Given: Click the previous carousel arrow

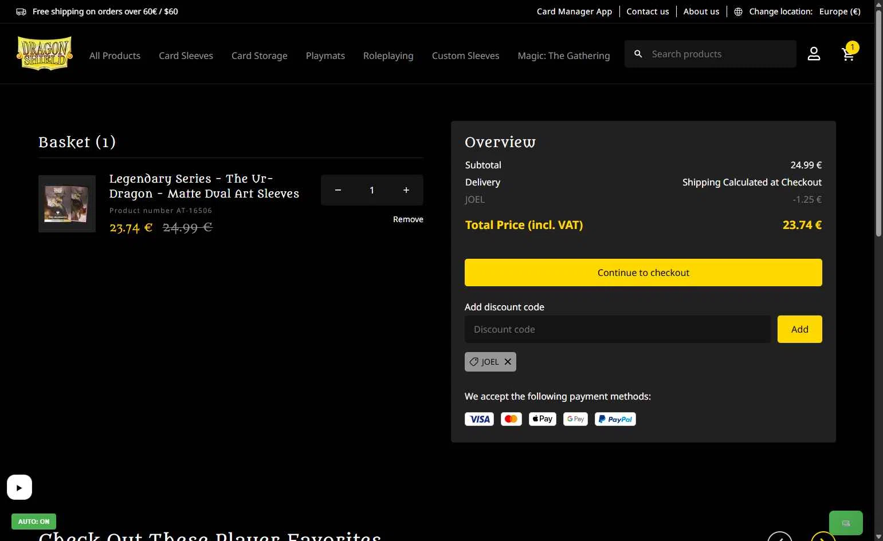Looking at the screenshot, I should click(x=780, y=537).
